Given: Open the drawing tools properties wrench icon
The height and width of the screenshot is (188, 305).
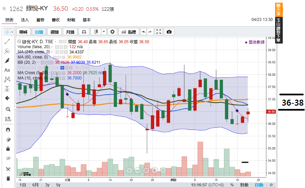Looking at the screenshot, I should coord(8,169).
